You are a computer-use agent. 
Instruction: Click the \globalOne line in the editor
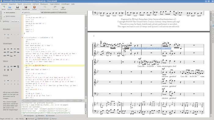(x=30, y=40)
